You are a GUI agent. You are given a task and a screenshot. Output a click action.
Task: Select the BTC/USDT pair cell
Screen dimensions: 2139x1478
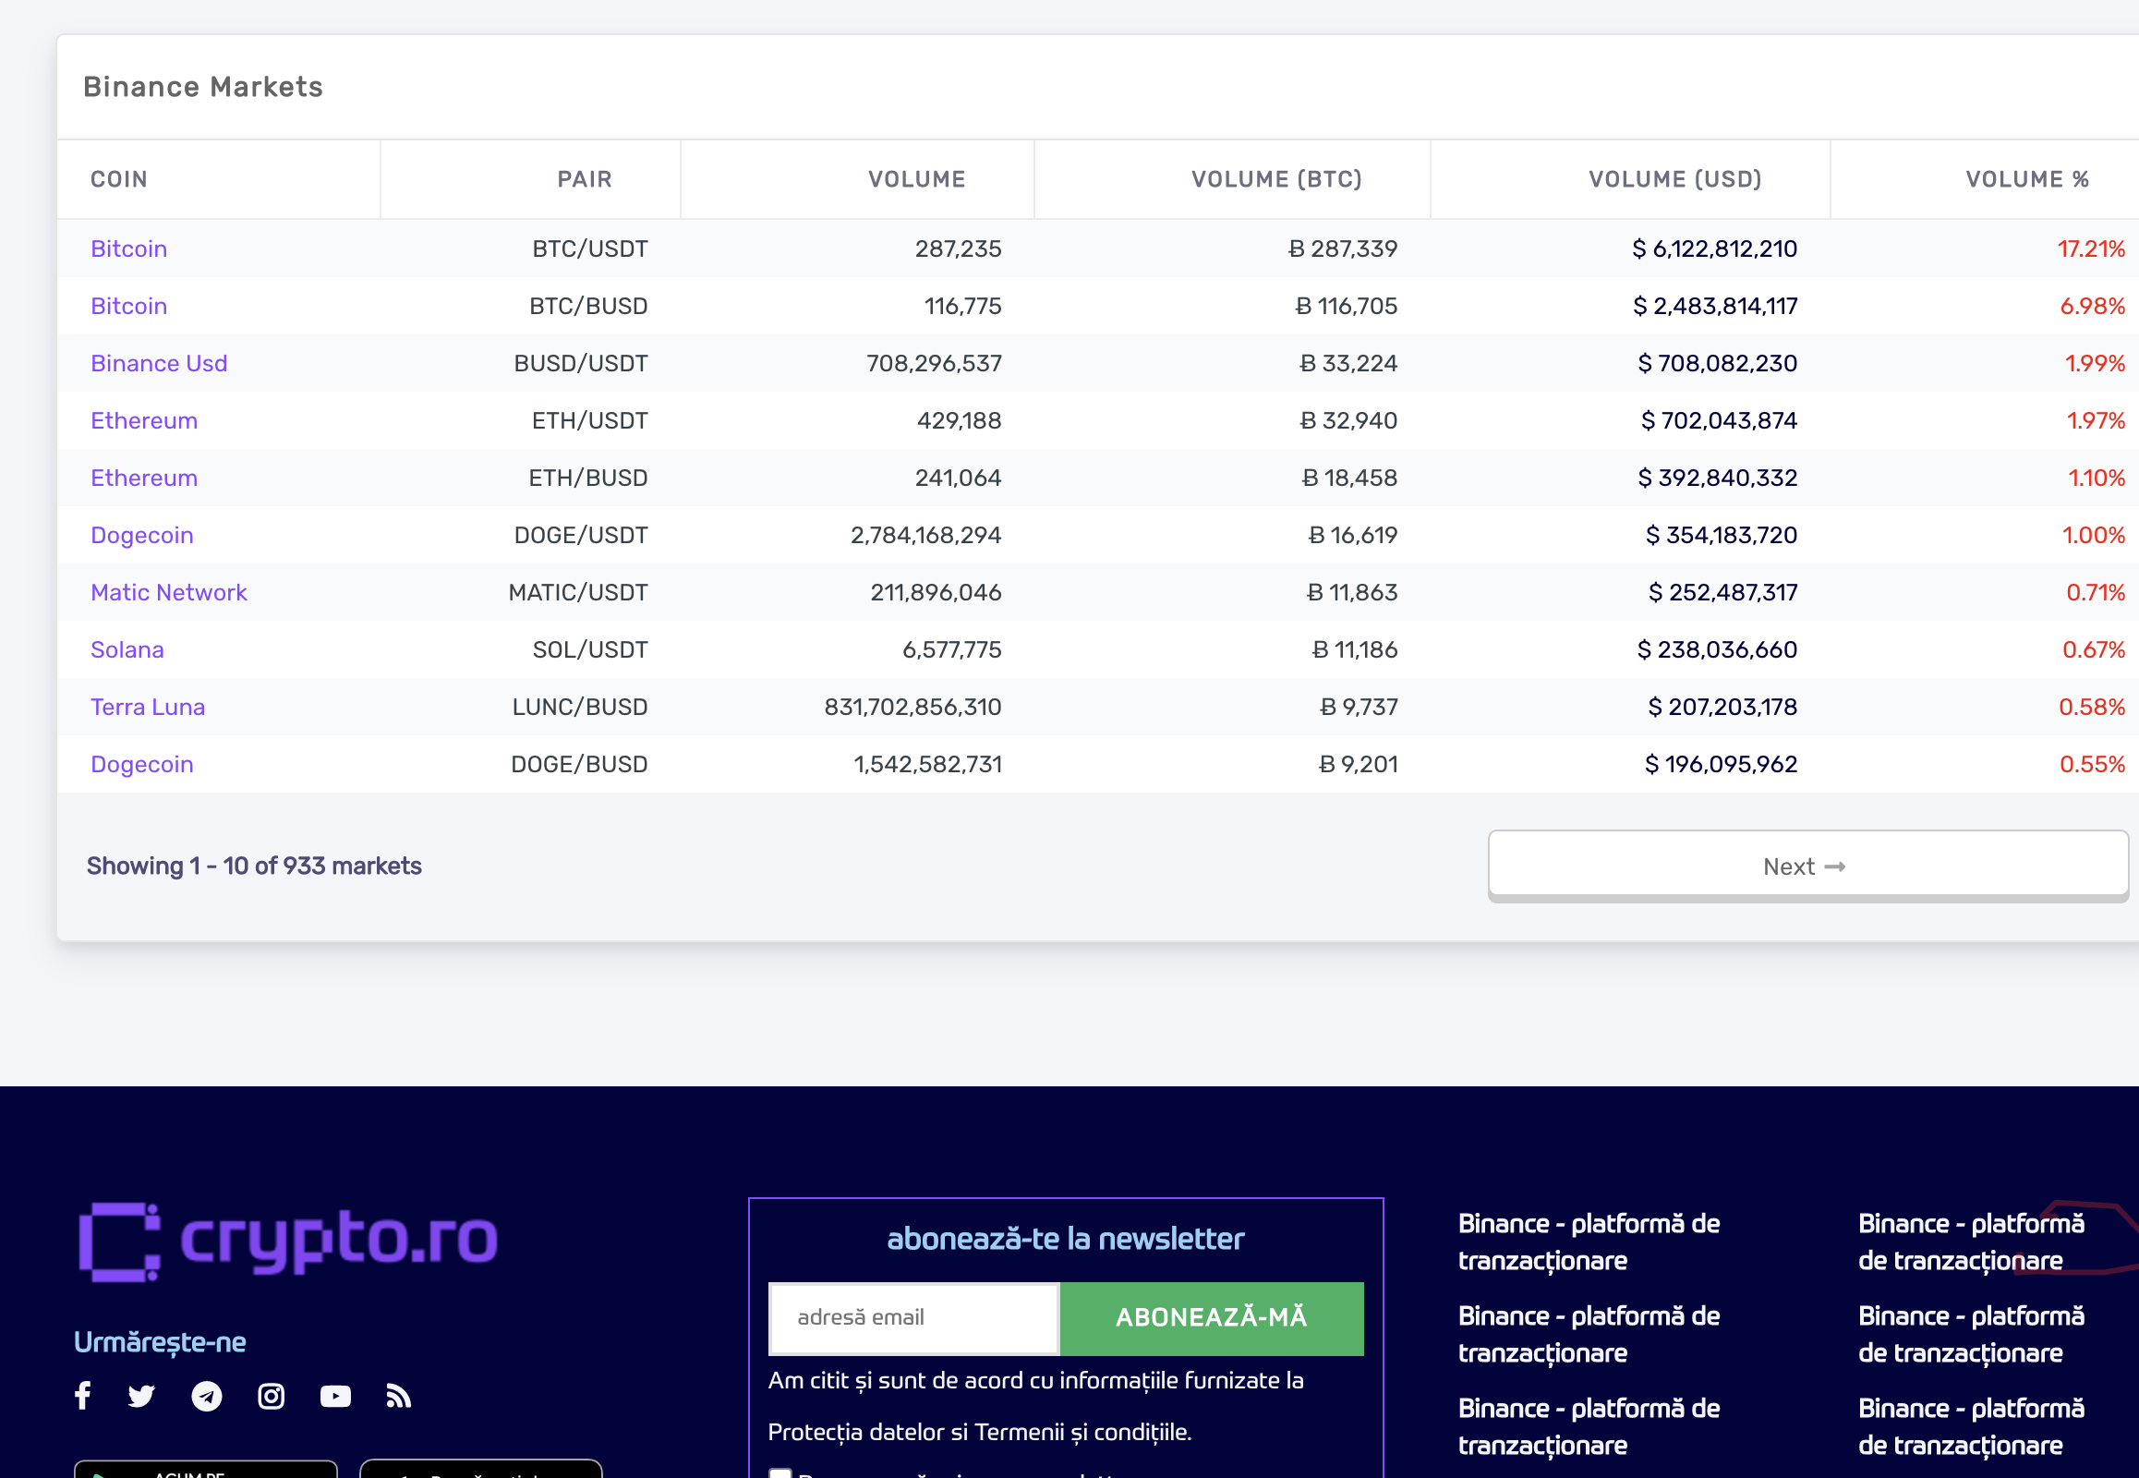(590, 249)
